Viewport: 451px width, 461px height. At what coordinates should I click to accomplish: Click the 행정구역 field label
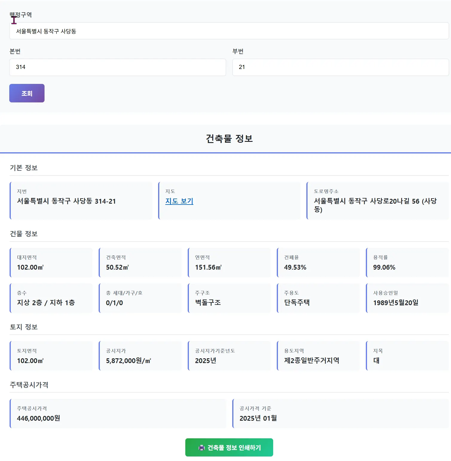[x=21, y=15]
